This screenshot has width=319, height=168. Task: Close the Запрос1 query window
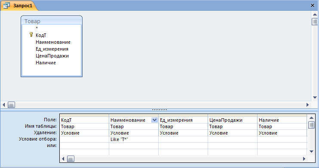[313, 6]
